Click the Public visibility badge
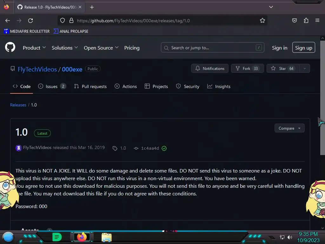This screenshot has width=325, height=244. pos(93,69)
